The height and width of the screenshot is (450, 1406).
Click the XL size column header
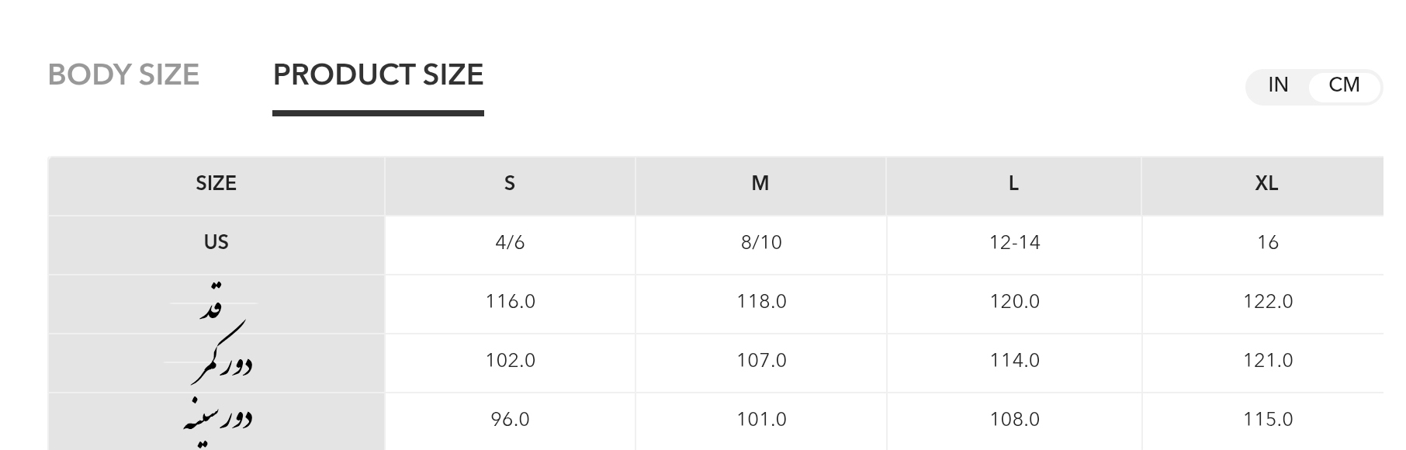click(x=1266, y=184)
